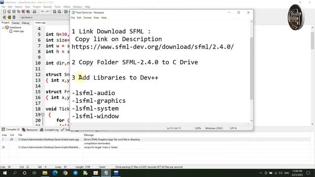This screenshot has width=315, height=177.
Task: Open Cortana from taskbar
Action: tap(25, 173)
